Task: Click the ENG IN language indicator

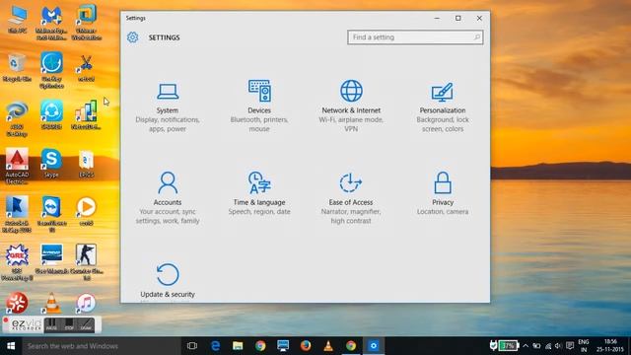Action: pos(584,346)
